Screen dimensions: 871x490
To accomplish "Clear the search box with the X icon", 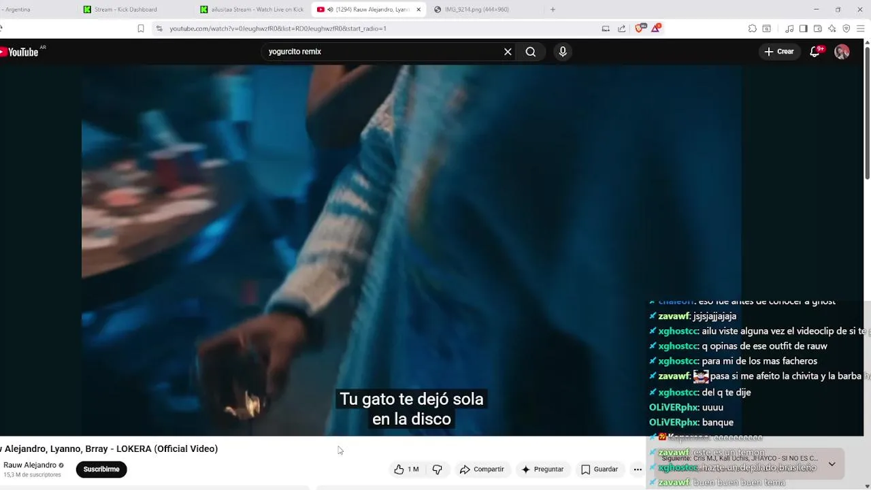I will (508, 52).
